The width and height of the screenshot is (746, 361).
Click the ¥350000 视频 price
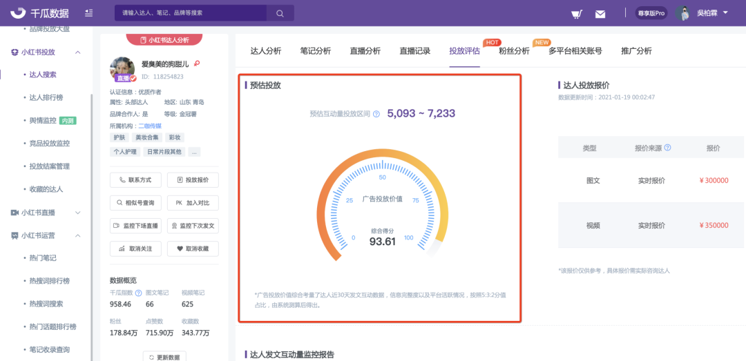[x=714, y=226]
